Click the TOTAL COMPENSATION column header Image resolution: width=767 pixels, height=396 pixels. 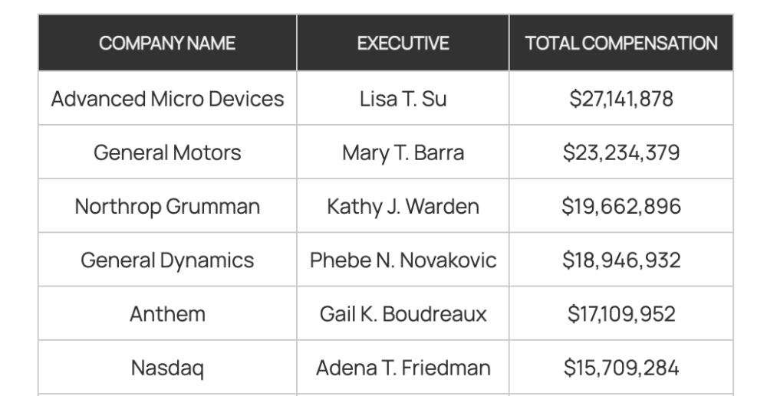click(621, 43)
